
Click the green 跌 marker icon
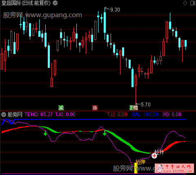click(131, 108)
